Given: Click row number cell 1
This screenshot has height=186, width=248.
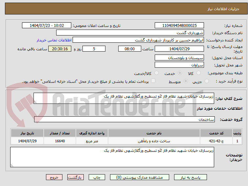Looking at the screenshot, I should pyautogui.click(x=237, y=141).
